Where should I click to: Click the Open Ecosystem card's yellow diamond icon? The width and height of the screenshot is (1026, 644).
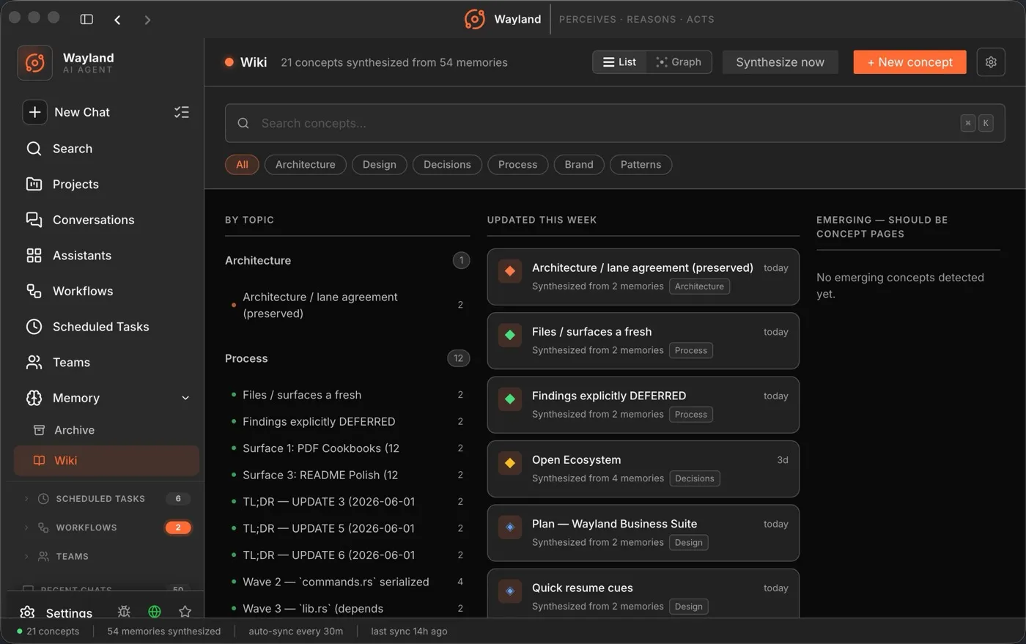[510, 463]
